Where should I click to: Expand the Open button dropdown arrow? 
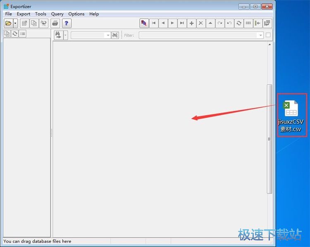click(x=15, y=23)
